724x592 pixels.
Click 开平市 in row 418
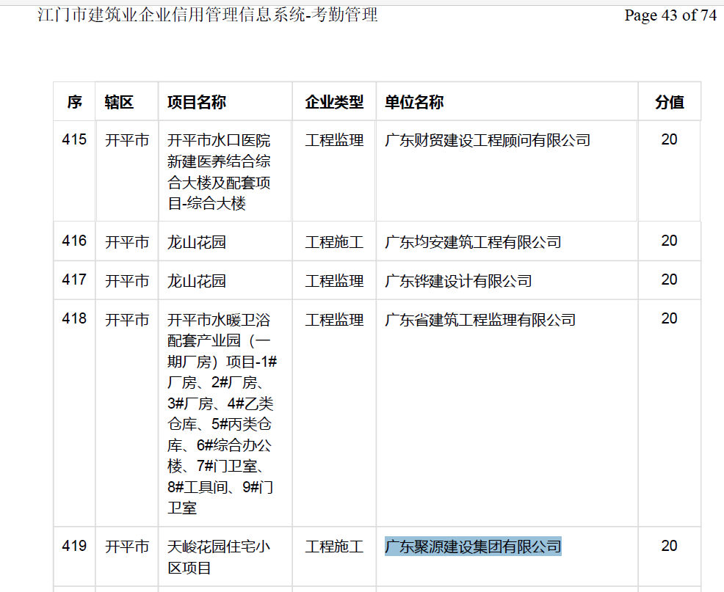[x=127, y=319]
